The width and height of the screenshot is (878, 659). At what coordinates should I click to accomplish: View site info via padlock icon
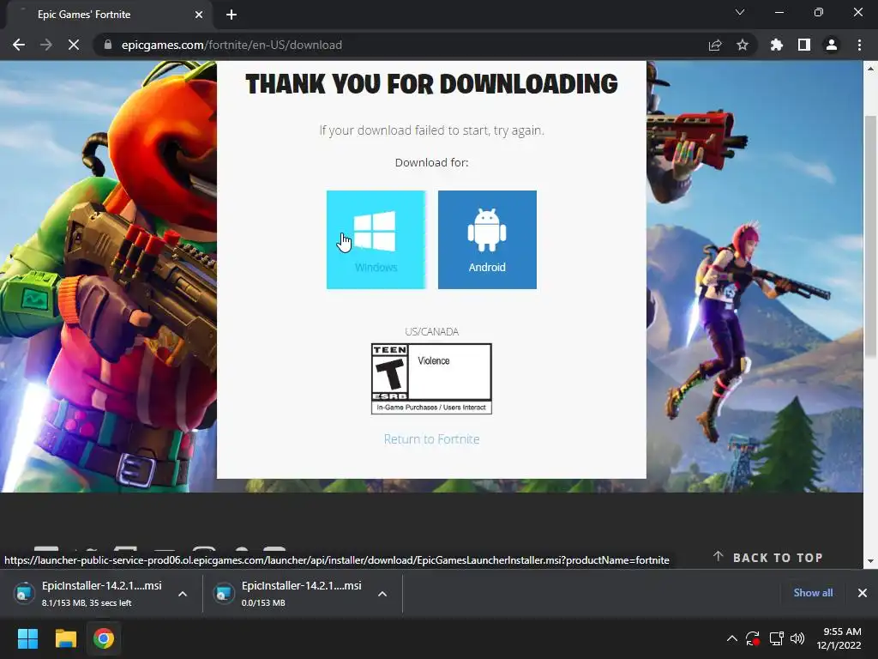[107, 45]
